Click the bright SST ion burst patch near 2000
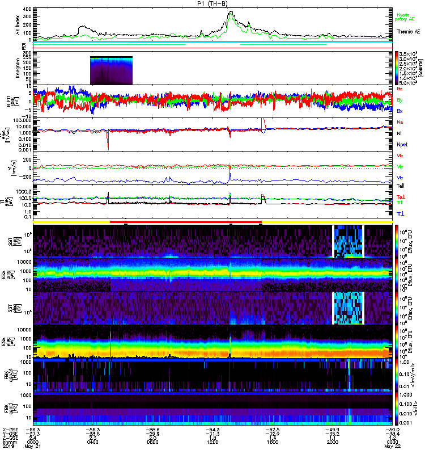Screen dimensions: 425x454 [x=348, y=242]
